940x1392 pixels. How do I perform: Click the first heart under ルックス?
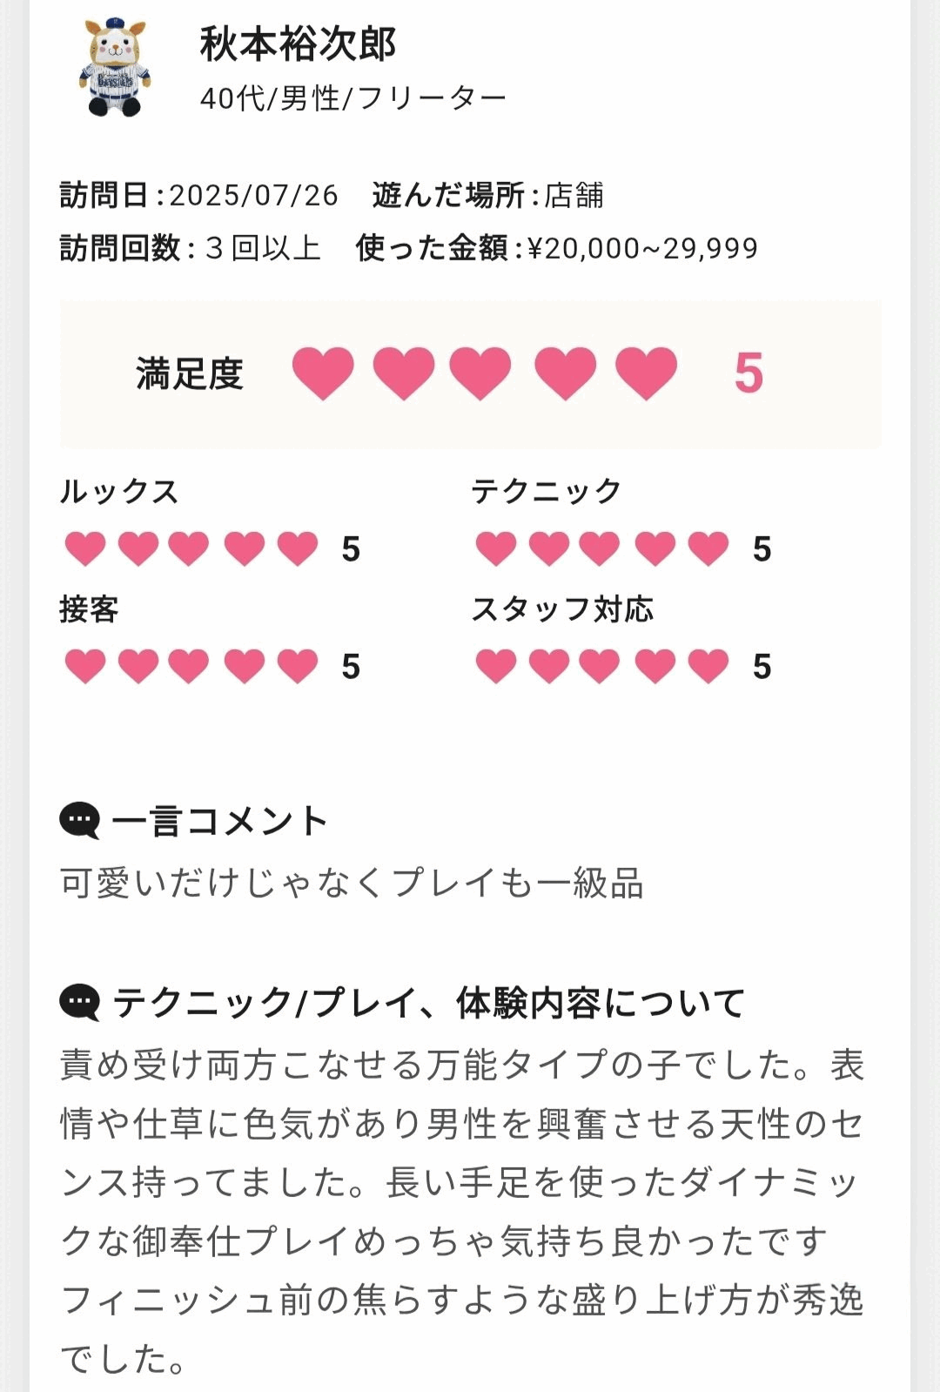coord(85,548)
